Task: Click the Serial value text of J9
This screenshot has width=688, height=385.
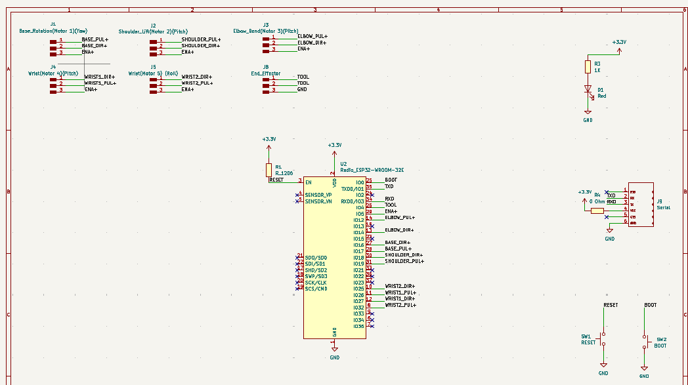Action: coord(664,207)
